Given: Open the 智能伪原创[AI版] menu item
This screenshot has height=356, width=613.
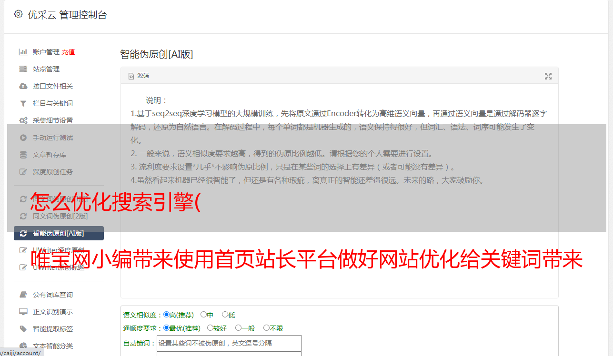Looking at the screenshot, I should pyautogui.click(x=59, y=233).
